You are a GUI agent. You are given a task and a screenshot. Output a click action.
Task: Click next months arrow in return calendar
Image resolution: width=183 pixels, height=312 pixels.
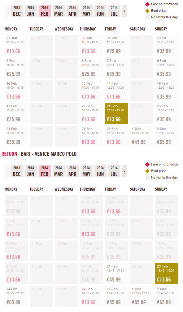124,171
